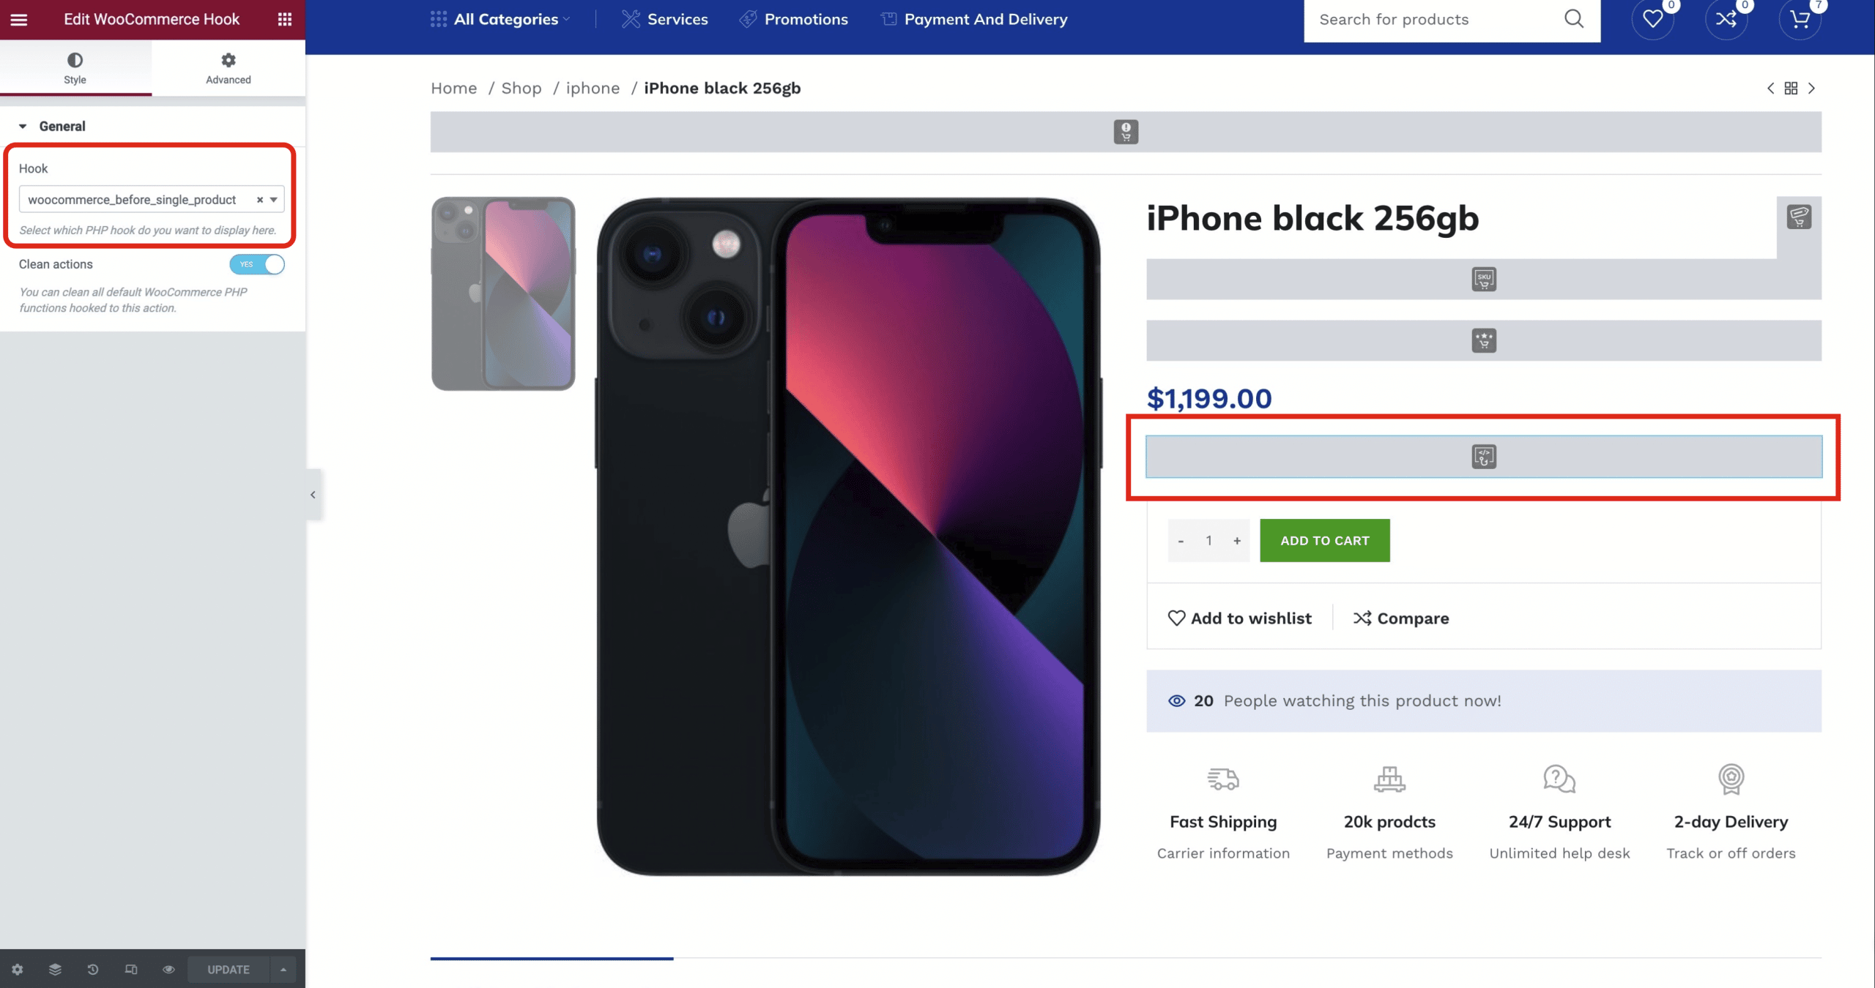
Task: Open the wishlist heart icon in header
Action: [1652, 20]
